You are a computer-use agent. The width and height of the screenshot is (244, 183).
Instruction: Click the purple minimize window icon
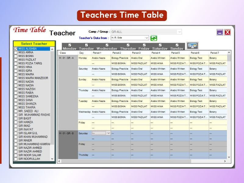click(220, 32)
